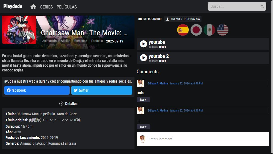
Task: Click the synopsis paragraph about Reze
Action: point(66,63)
